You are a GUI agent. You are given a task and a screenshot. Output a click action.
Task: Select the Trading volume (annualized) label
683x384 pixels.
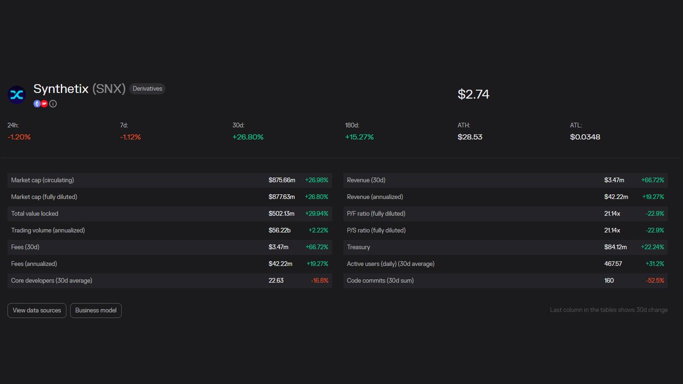tap(48, 230)
